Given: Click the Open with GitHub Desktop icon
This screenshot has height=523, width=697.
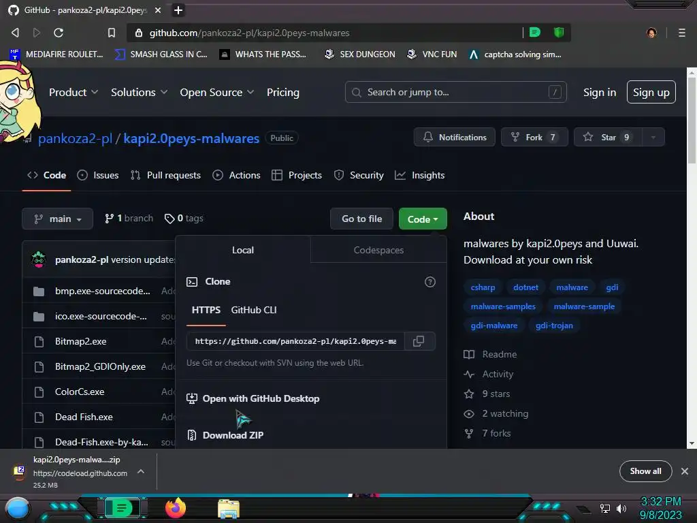Looking at the screenshot, I should [191, 398].
